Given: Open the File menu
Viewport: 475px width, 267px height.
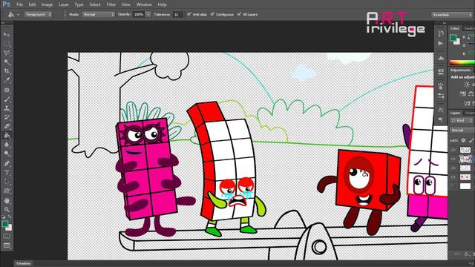Looking at the screenshot, I should tap(20, 4).
